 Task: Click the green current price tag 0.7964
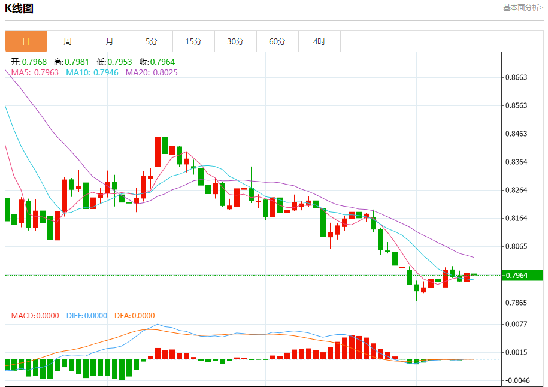click(x=522, y=276)
